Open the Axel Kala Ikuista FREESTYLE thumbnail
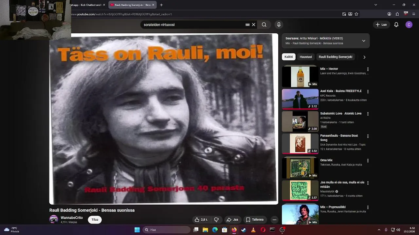The image size is (419, 235). (x=300, y=99)
